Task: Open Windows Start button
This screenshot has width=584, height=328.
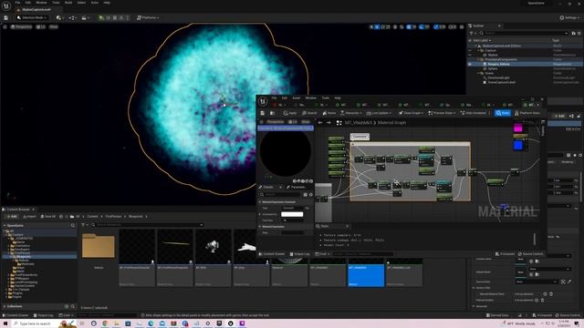Action: (x=5, y=323)
